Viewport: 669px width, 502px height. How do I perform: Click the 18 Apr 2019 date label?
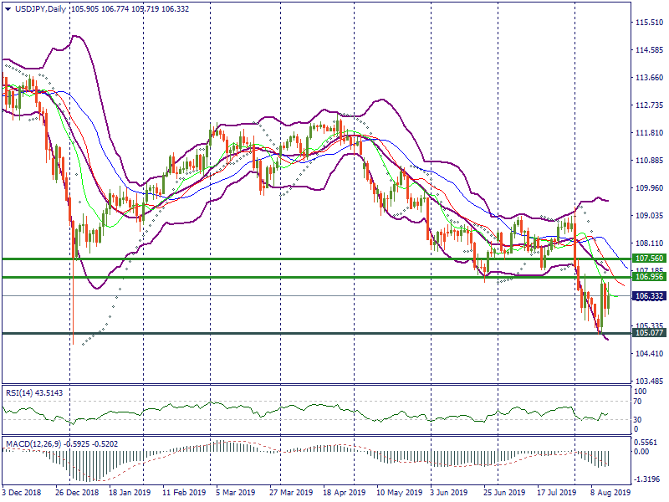(x=344, y=494)
